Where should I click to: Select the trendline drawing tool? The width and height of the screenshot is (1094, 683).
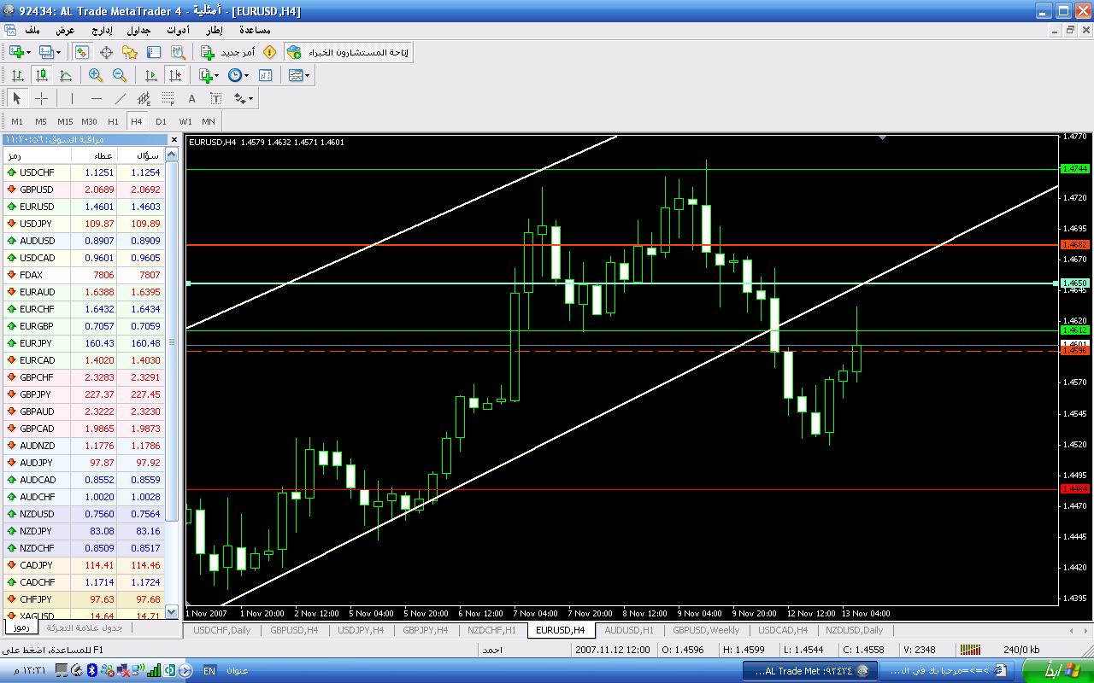click(120, 98)
